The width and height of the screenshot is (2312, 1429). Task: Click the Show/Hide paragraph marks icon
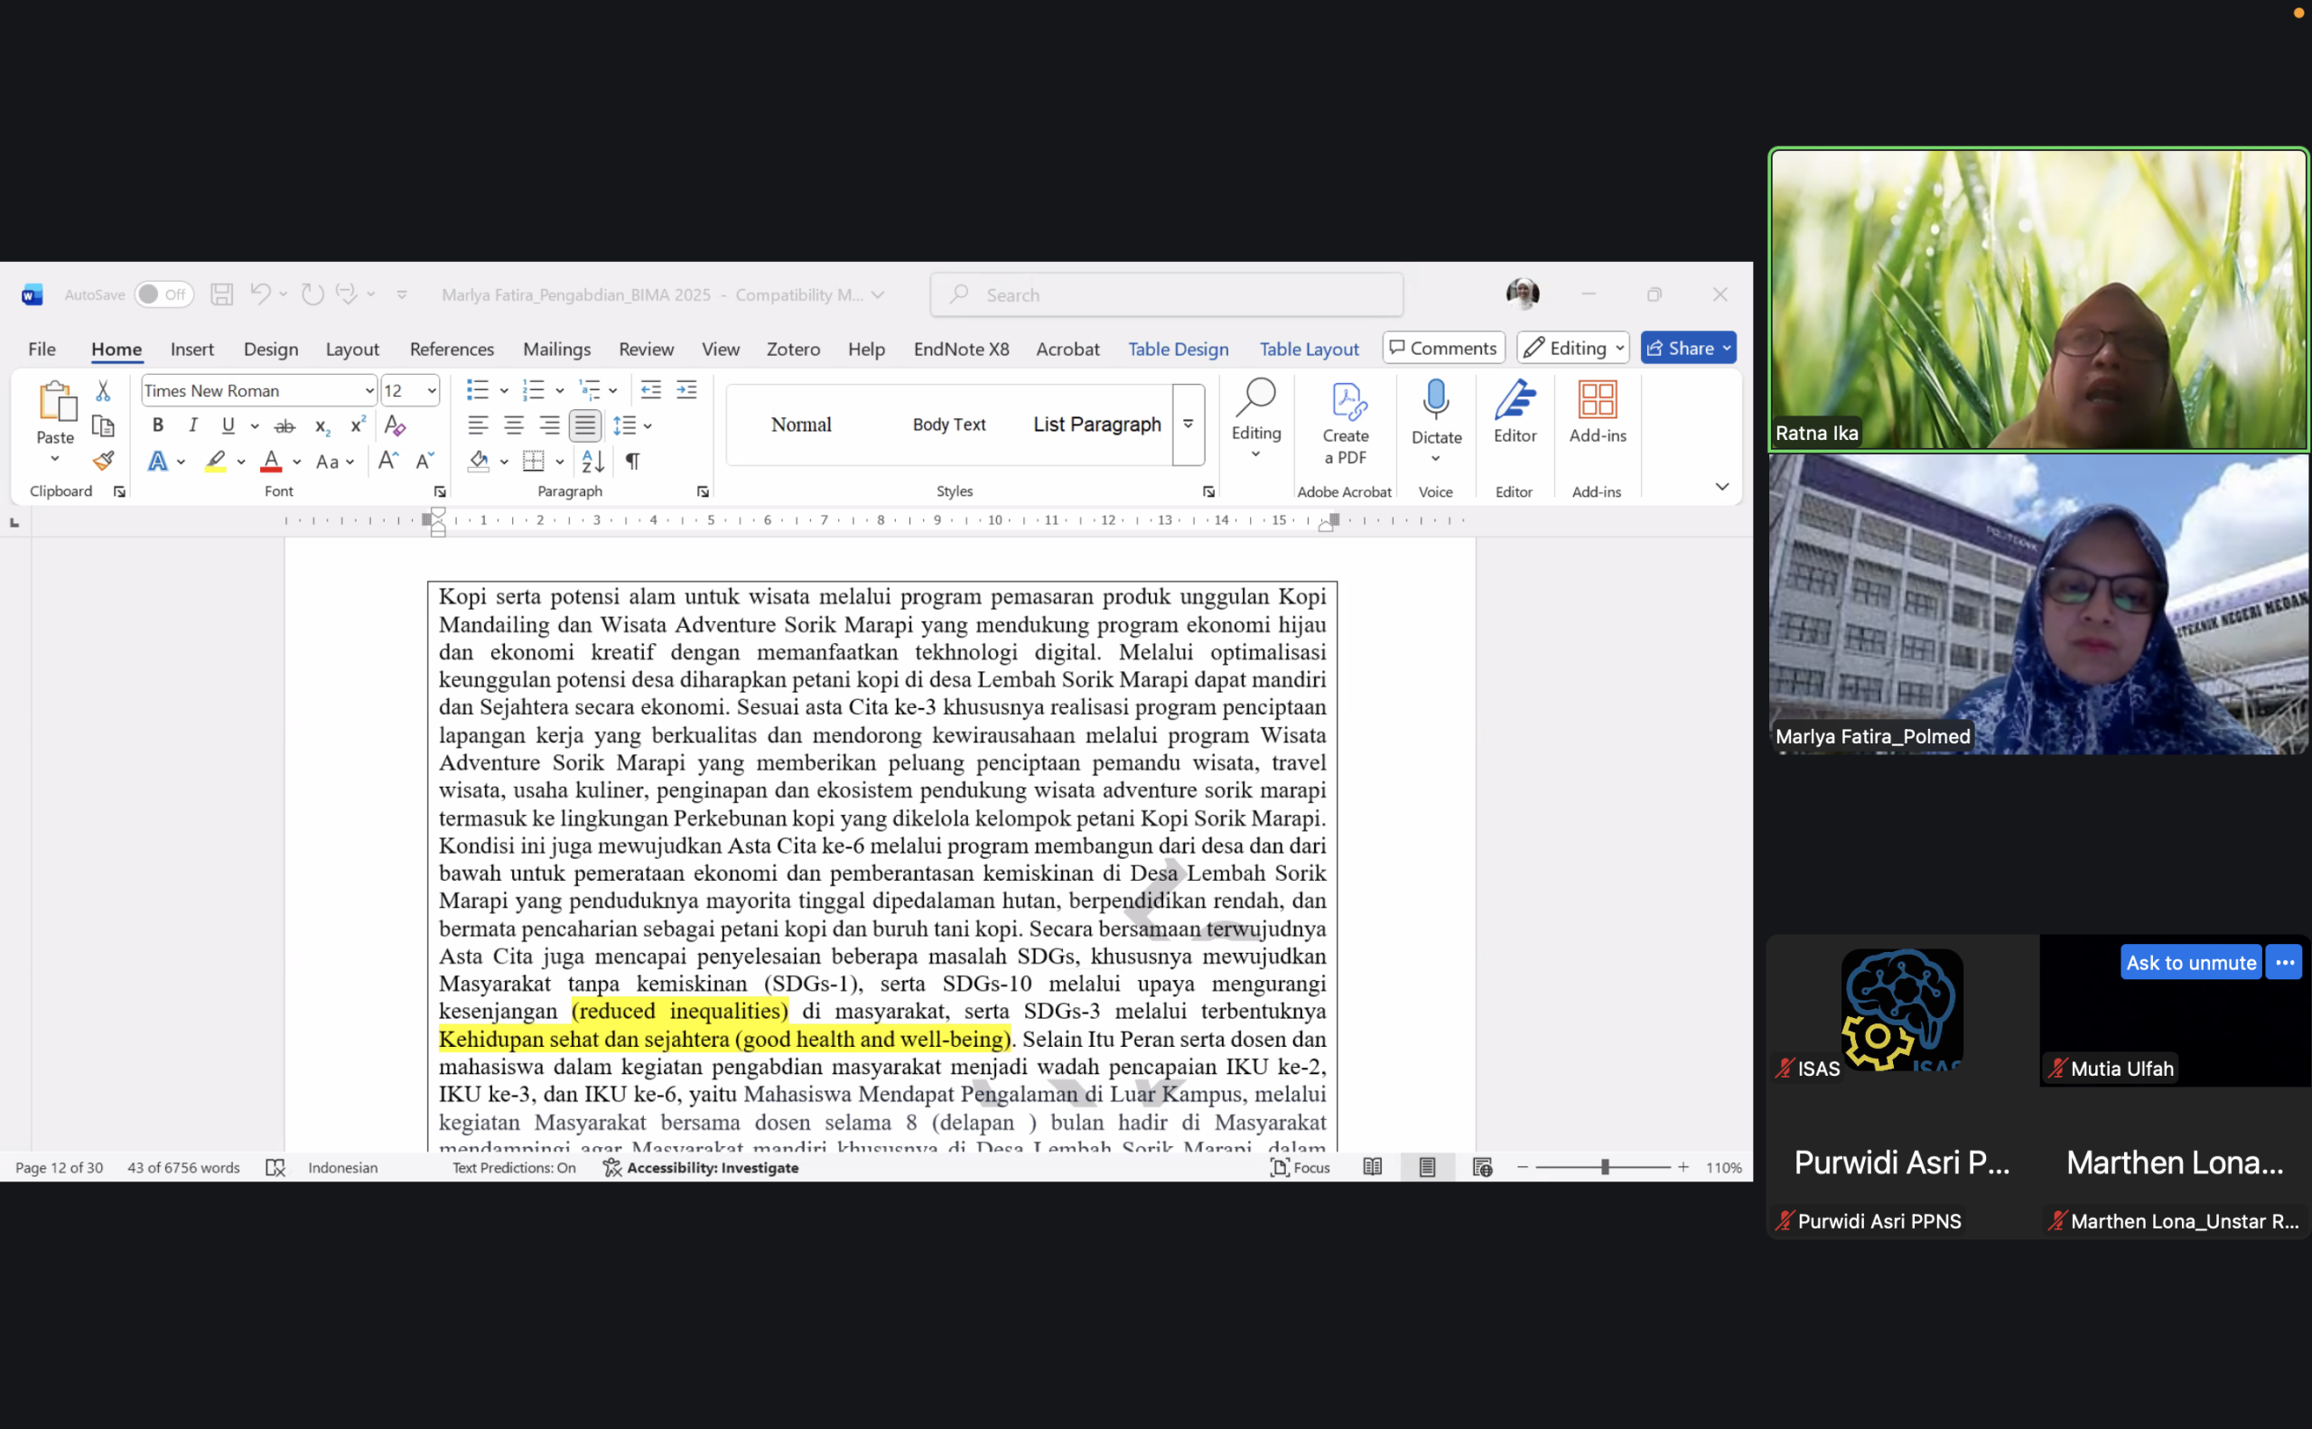(x=632, y=462)
